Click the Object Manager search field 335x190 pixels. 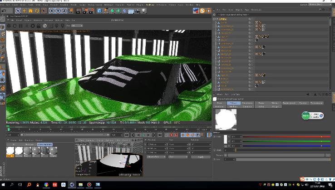click(273, 15)
